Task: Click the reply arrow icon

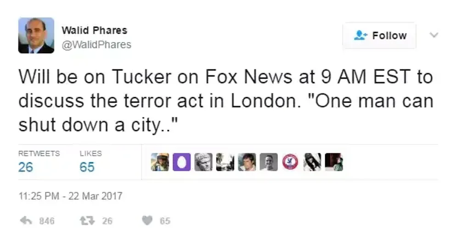Action: pos(26,221)
